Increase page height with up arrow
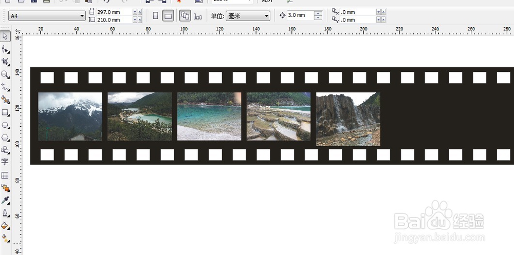Viewport: 514px width, 255px height. pyautogui.click(x=140, y=19)
